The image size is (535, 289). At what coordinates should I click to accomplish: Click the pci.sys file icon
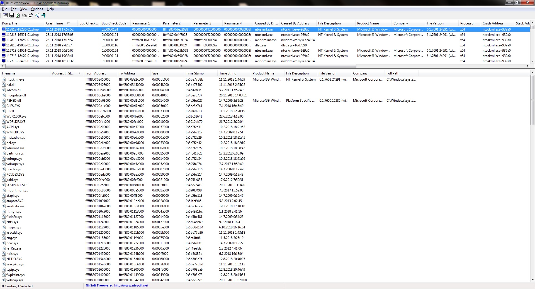[x=4, y=143]
